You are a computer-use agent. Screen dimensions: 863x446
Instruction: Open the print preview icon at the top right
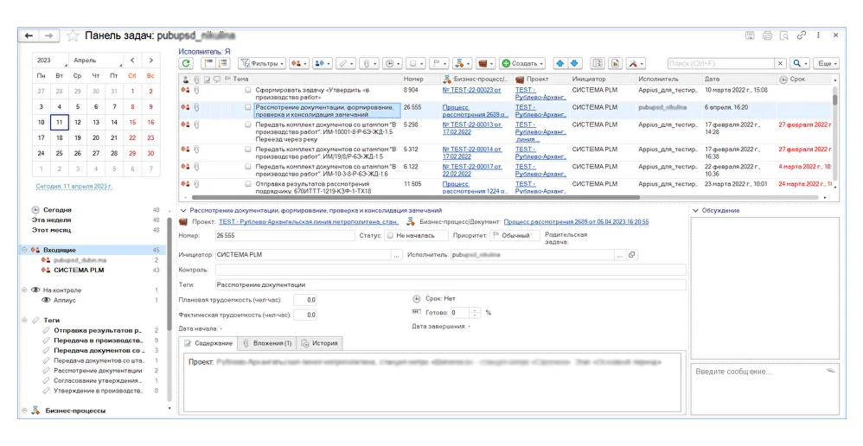click(784, 35)
